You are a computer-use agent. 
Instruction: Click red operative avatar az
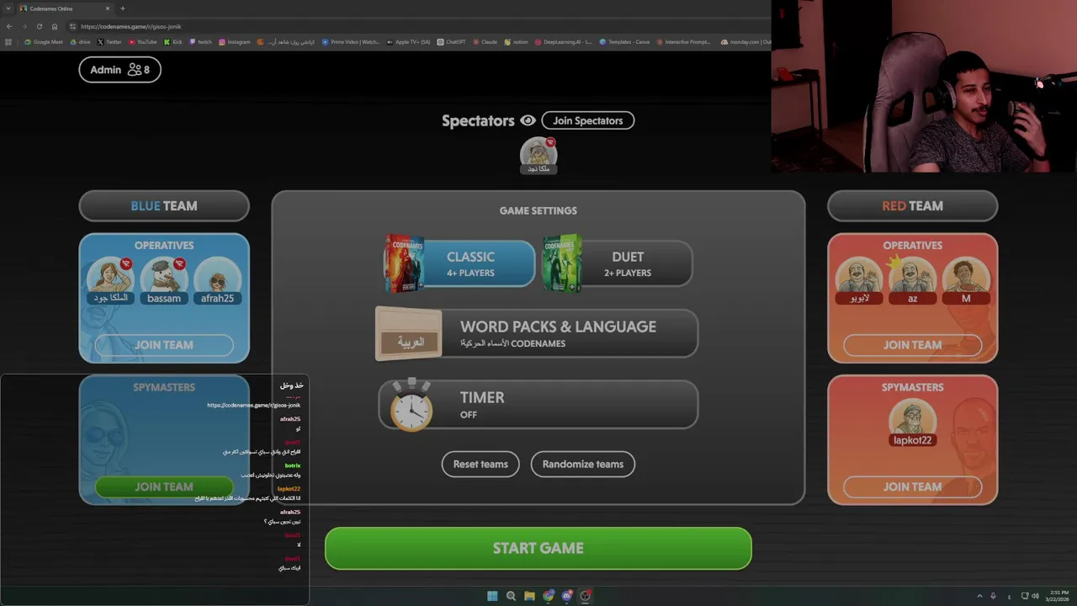[912, 280]
